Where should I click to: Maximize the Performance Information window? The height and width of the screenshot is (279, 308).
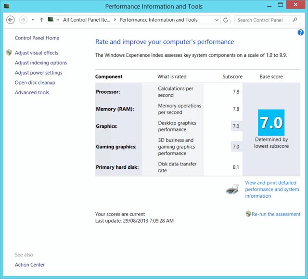pyautogui.click(x=280, y=5)
